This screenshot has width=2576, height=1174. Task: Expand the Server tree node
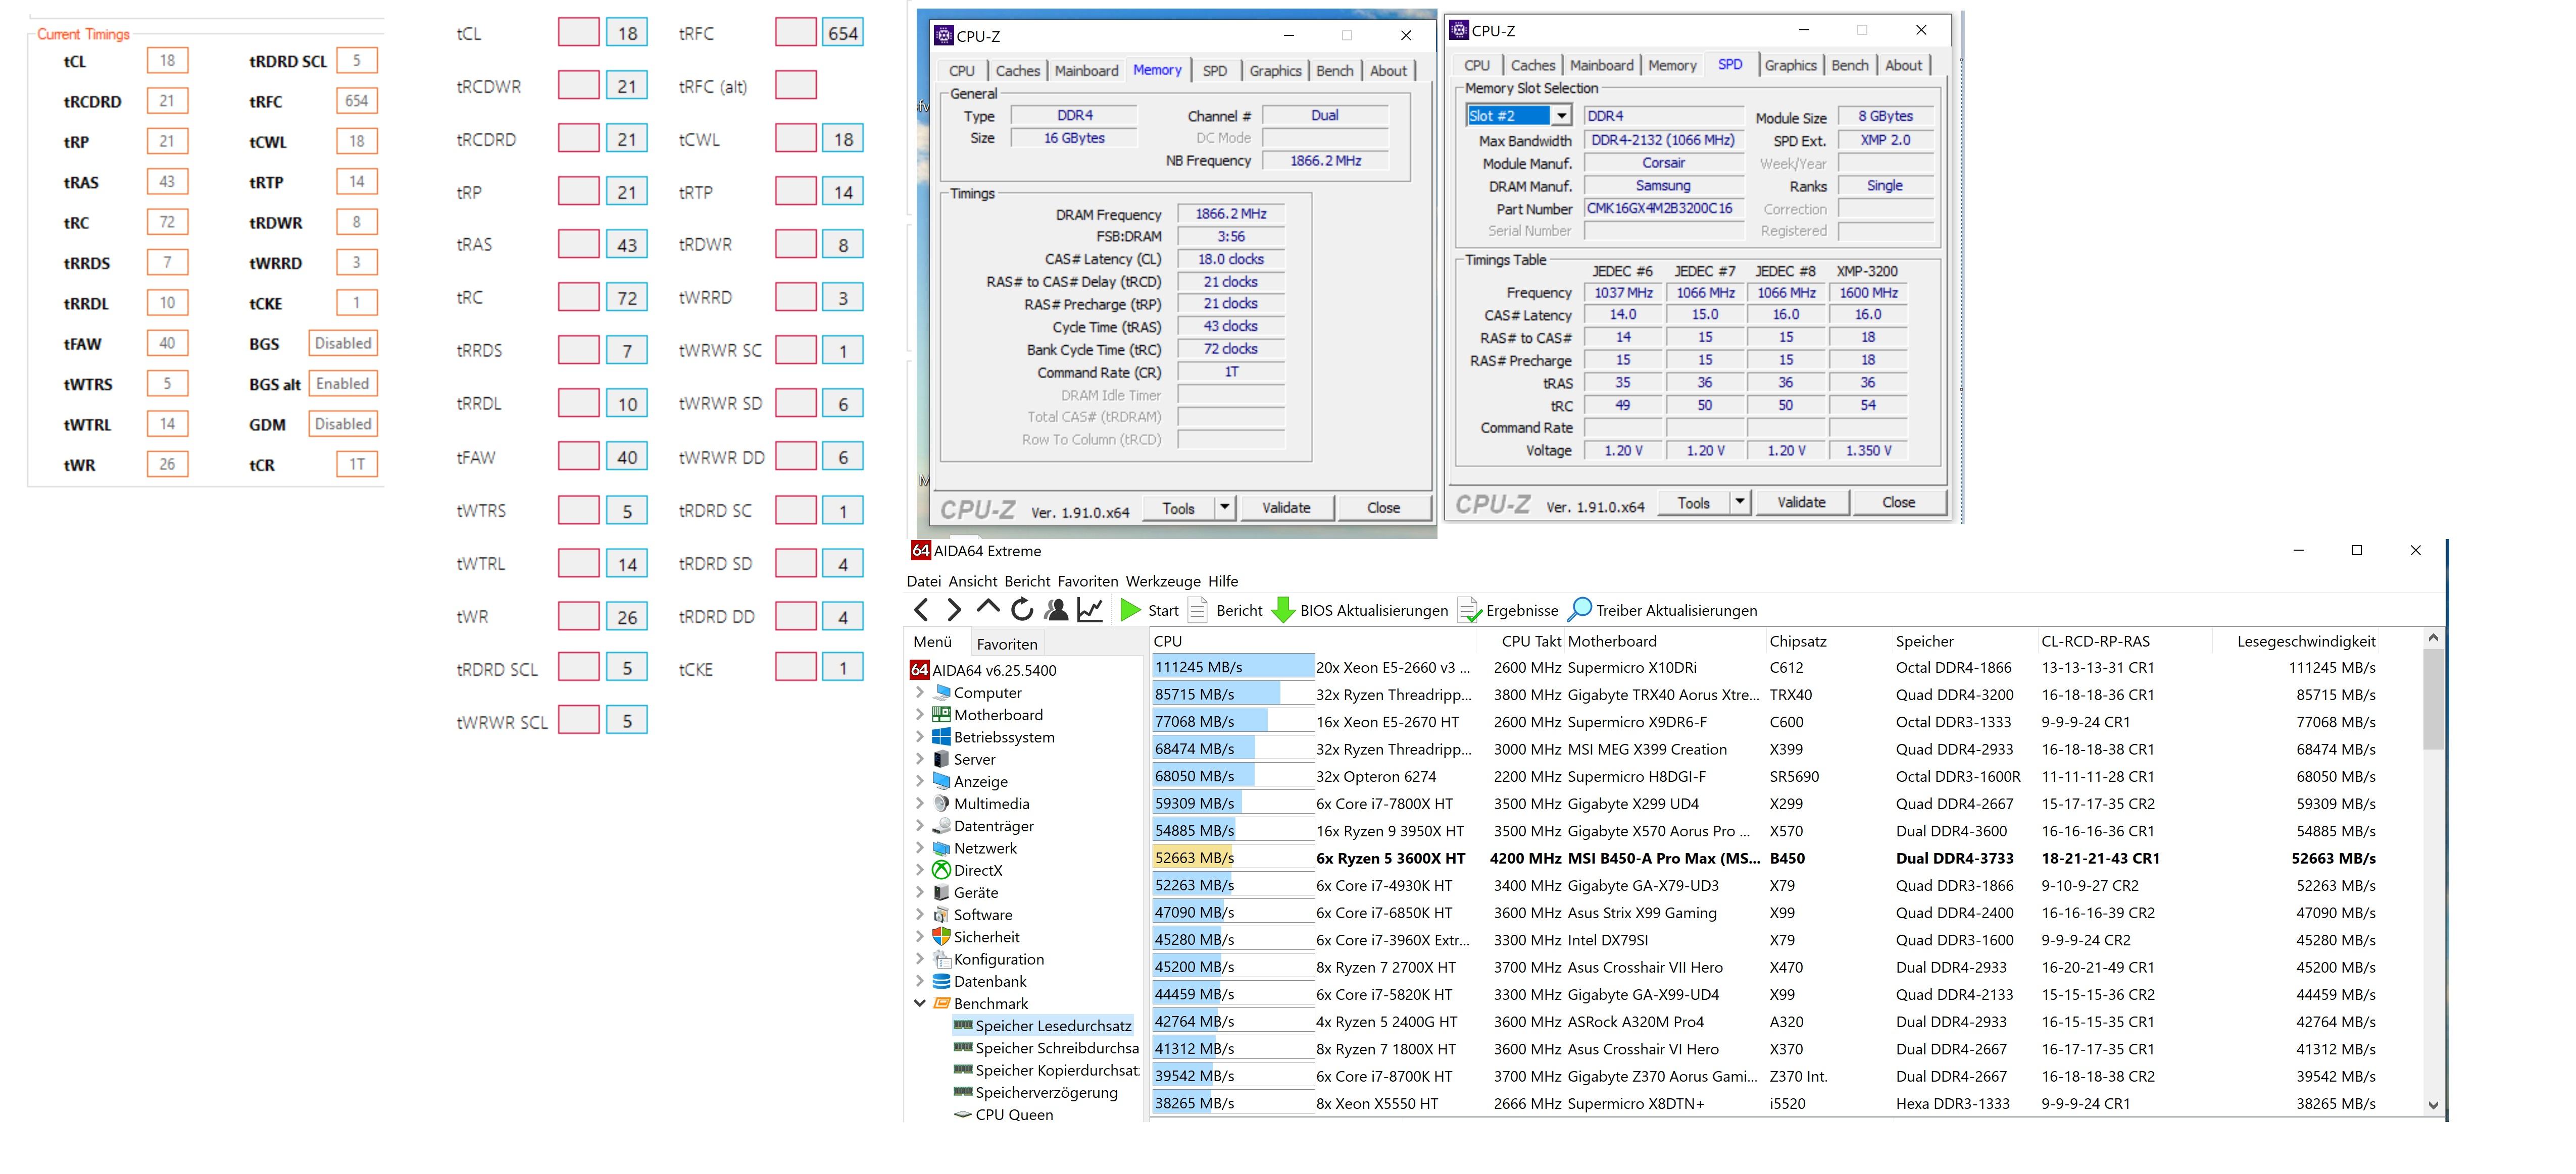[920, 759]
